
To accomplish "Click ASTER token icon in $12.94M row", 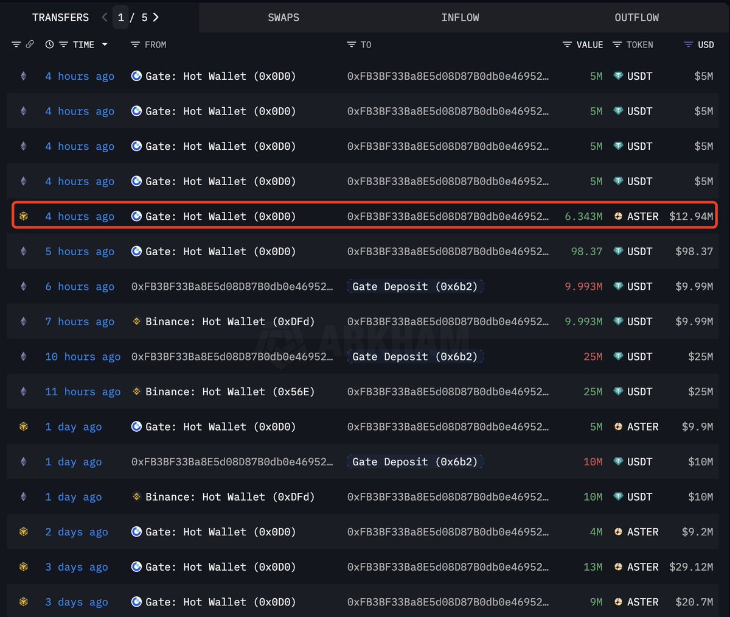I will click(x=618, y=216).
